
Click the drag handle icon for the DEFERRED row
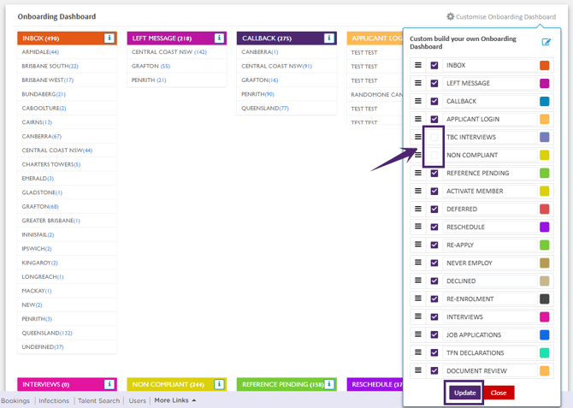click(418, 209)
